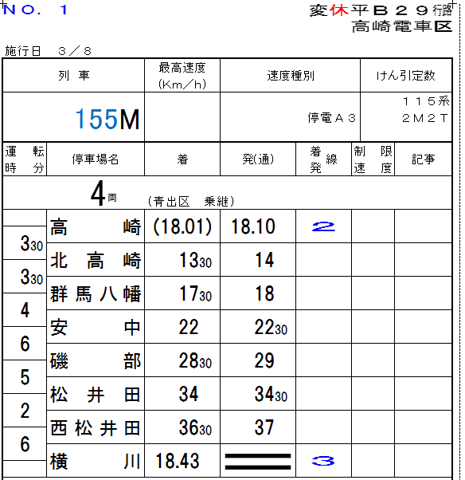Select the 18.10 departure time
This screenshot has height=480, width=465.
tap(253, 226)
